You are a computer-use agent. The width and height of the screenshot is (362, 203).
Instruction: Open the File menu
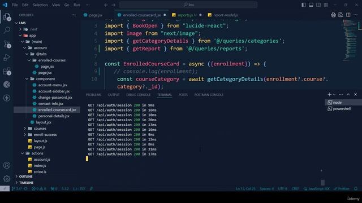[x=15, y=5]
